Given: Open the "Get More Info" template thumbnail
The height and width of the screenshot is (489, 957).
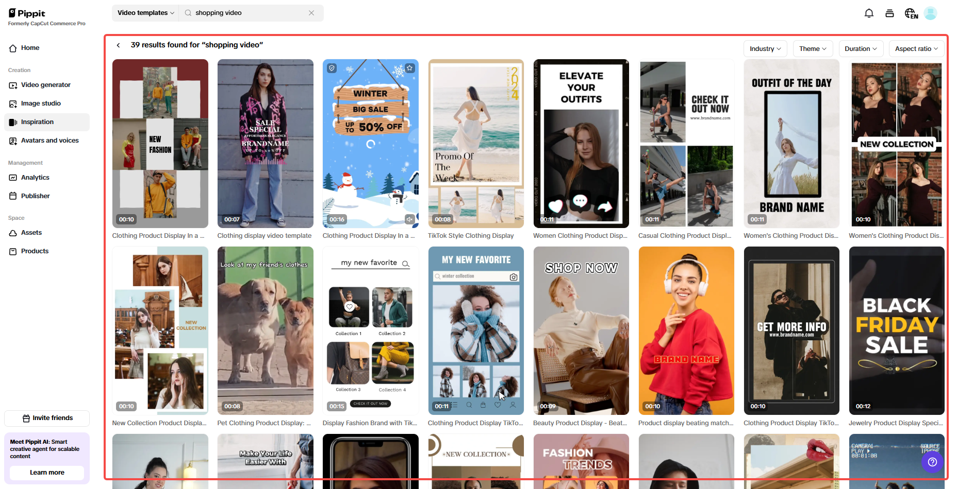Looking at the screenshot, I should [791, 330].
